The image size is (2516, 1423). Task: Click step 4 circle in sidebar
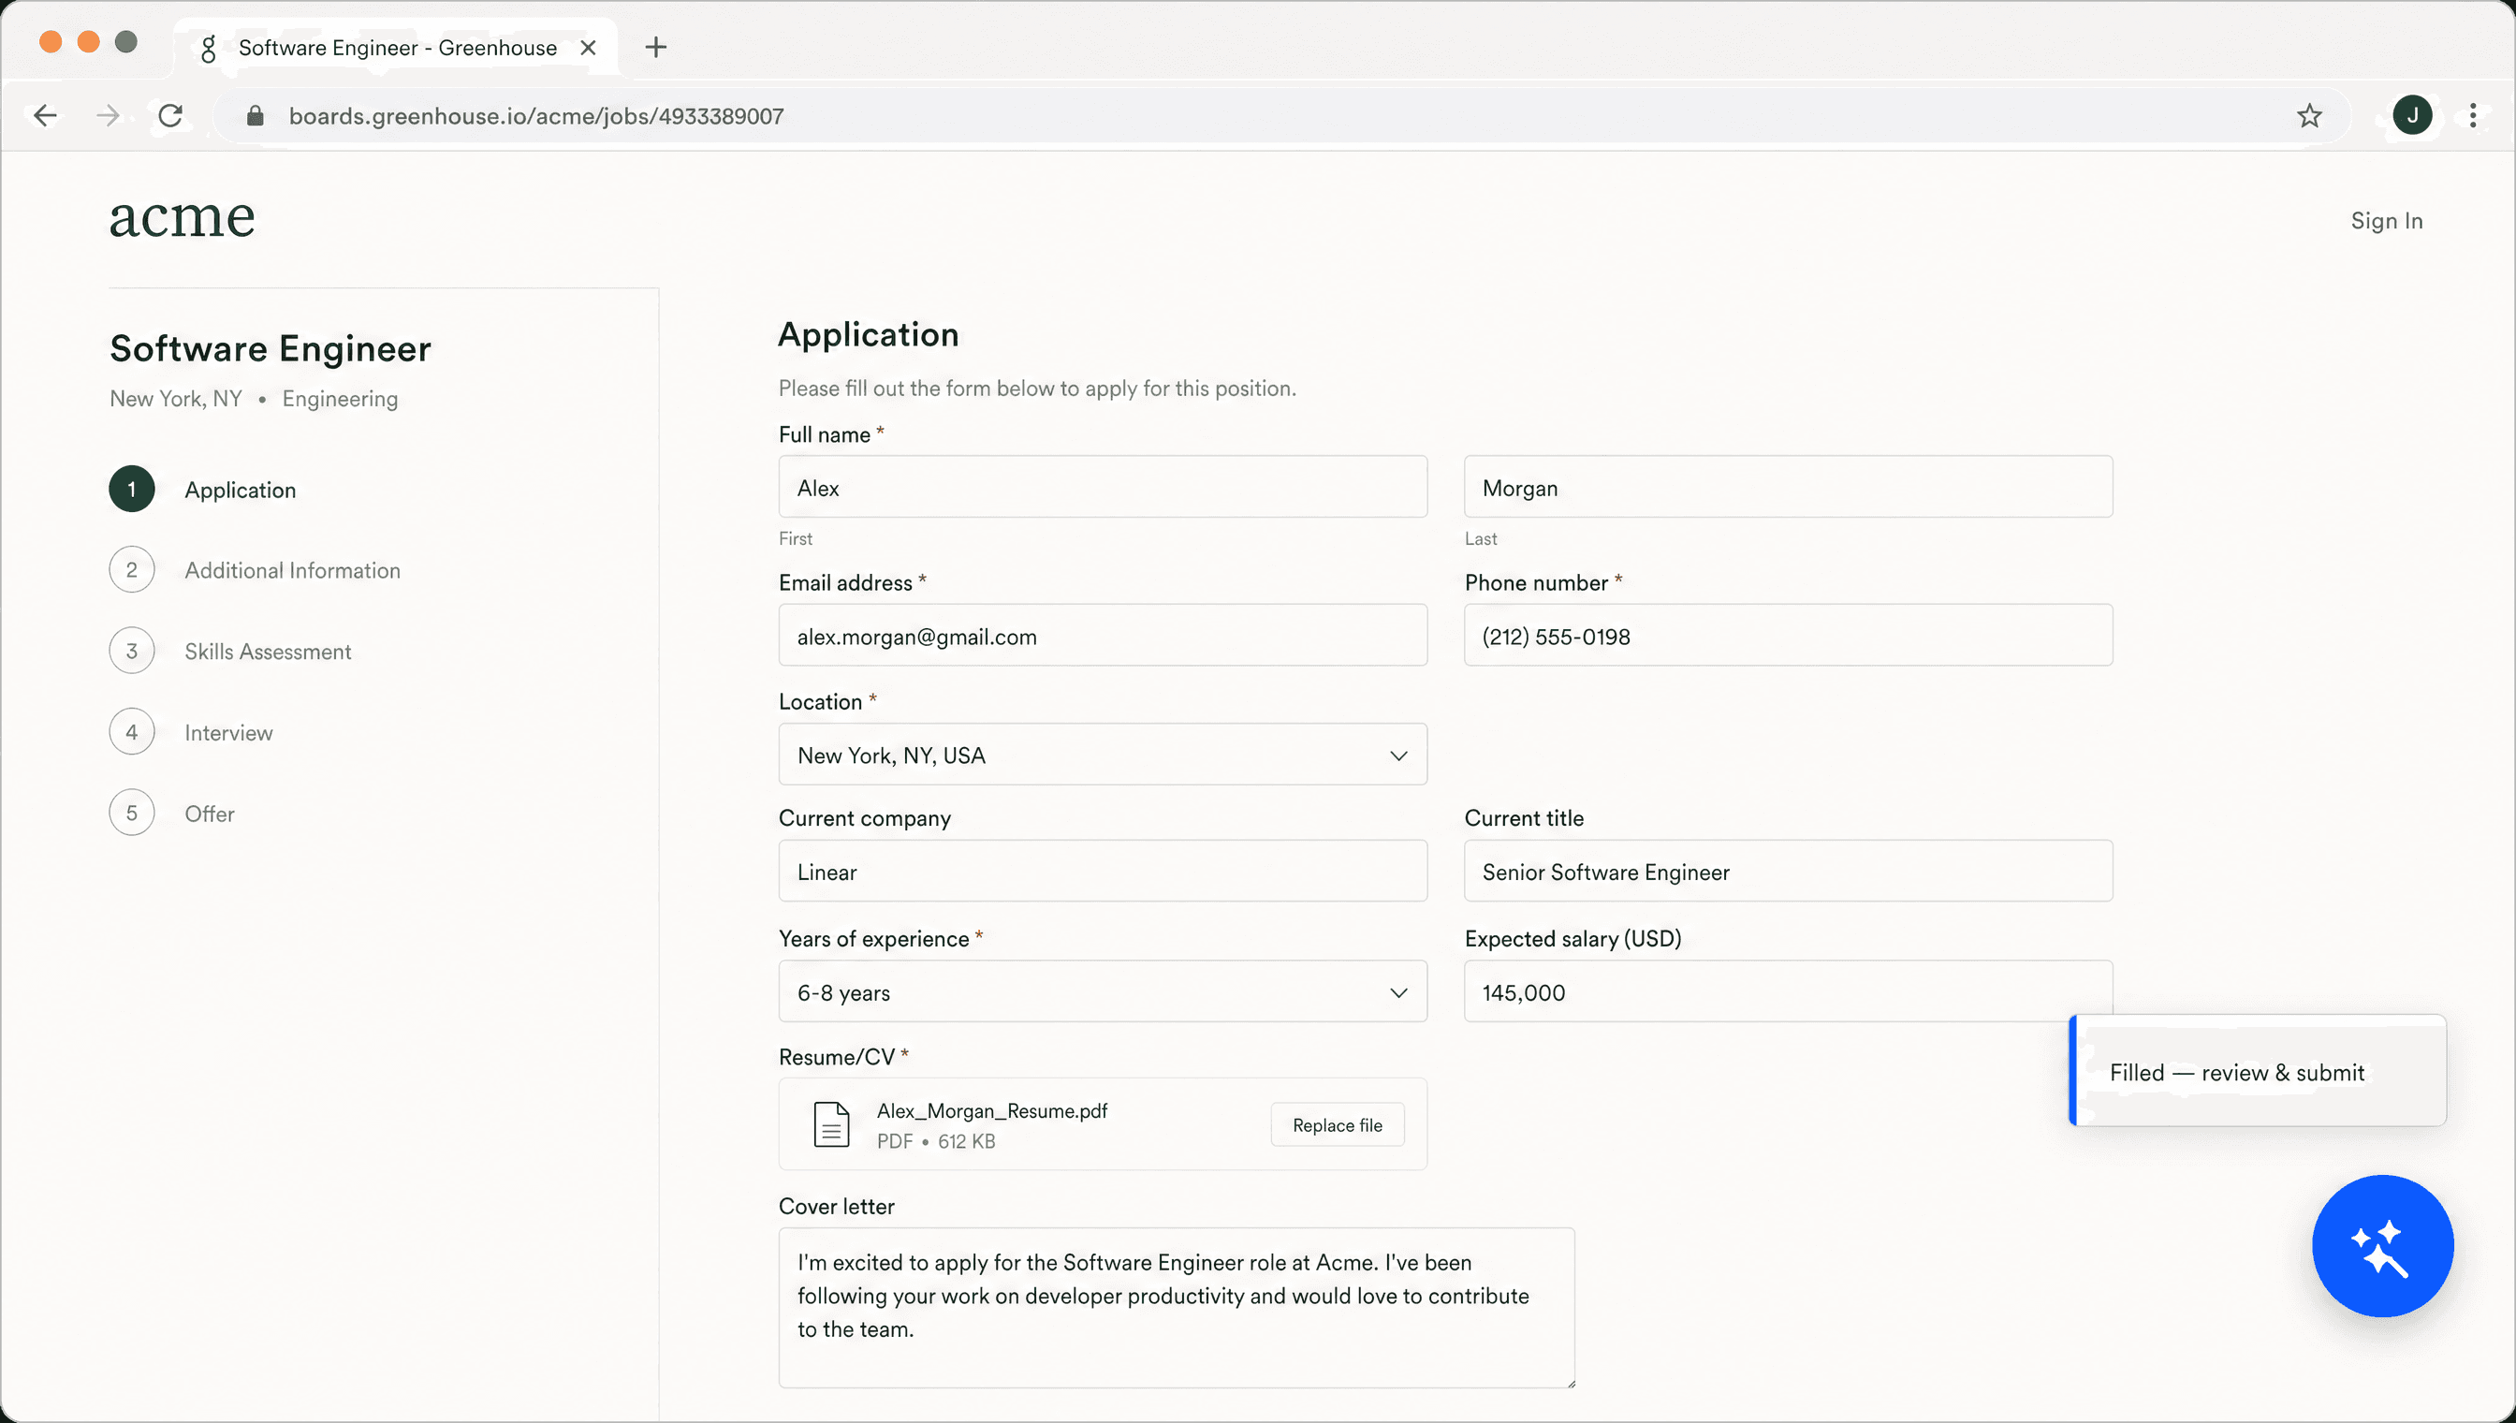point(132,732)
